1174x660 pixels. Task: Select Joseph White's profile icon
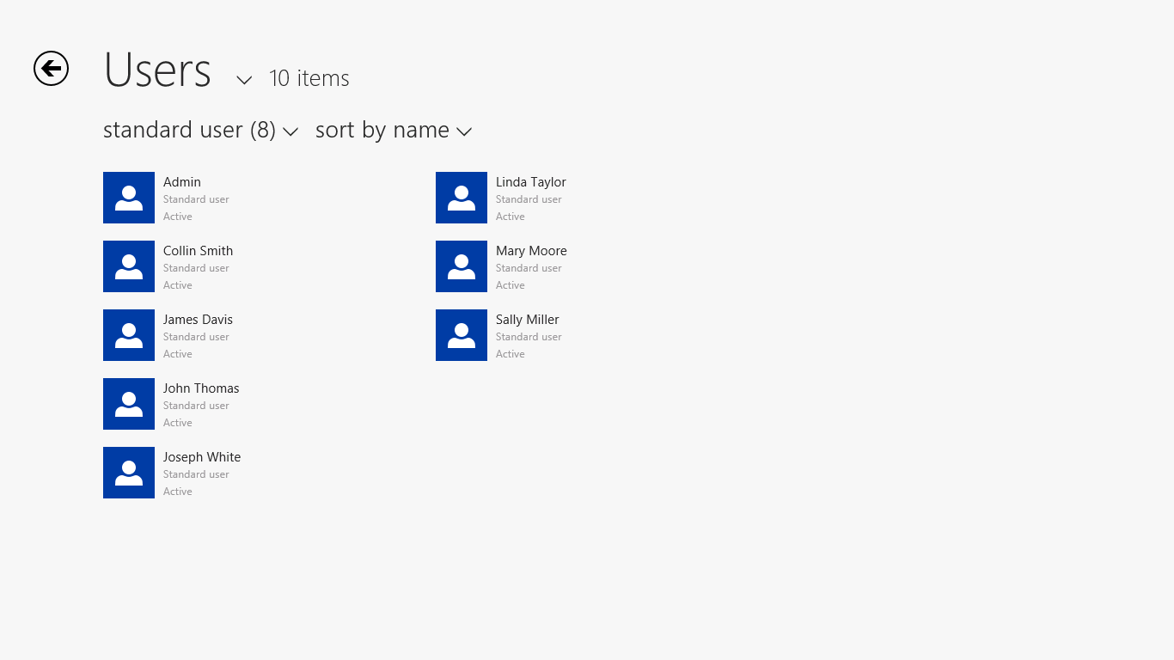[x=129, y=473]
